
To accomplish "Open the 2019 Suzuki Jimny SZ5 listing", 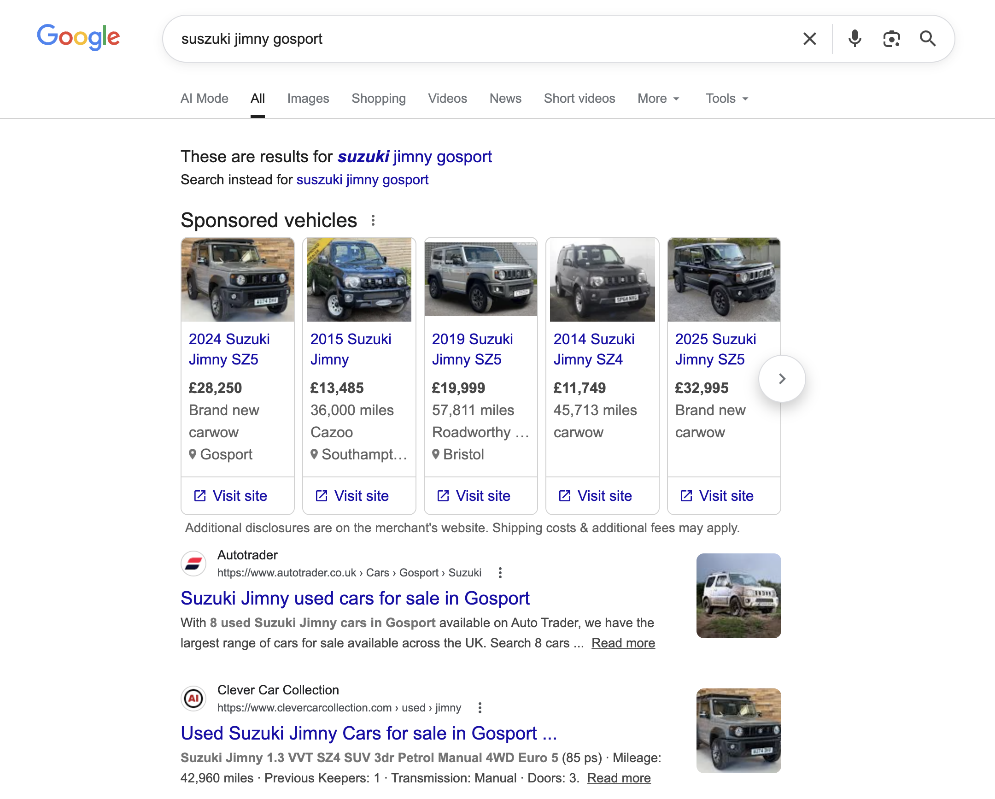I will tap(473, 349).
